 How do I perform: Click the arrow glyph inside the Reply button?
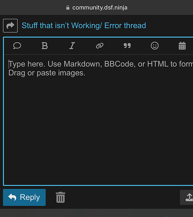[x=12, y=197]
